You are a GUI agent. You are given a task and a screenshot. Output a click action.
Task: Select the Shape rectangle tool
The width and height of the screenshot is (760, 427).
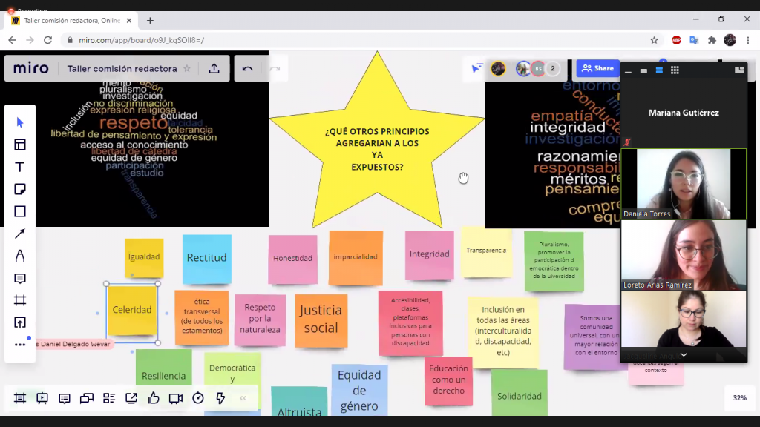tap(20, 211)
